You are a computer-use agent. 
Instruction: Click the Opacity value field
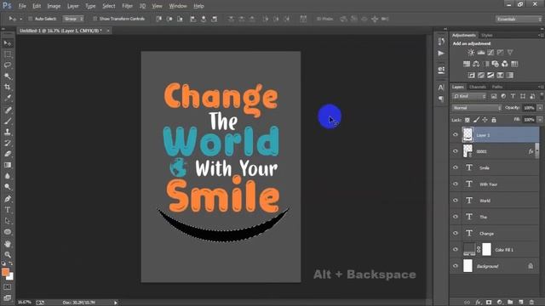pos(529,108)
